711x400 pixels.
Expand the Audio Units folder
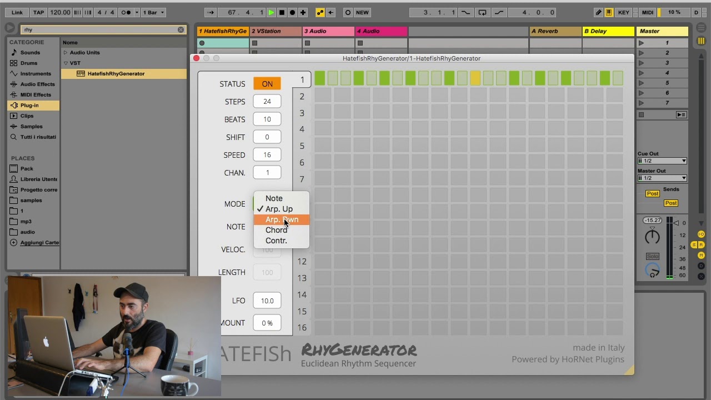pyautogui.click(x=66, y=53)
